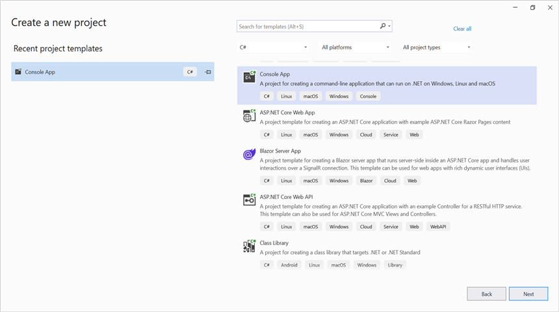Click the Blazor Server App purple icon
The height and width of the screenshot is (312, 559).
pos(249,155)
